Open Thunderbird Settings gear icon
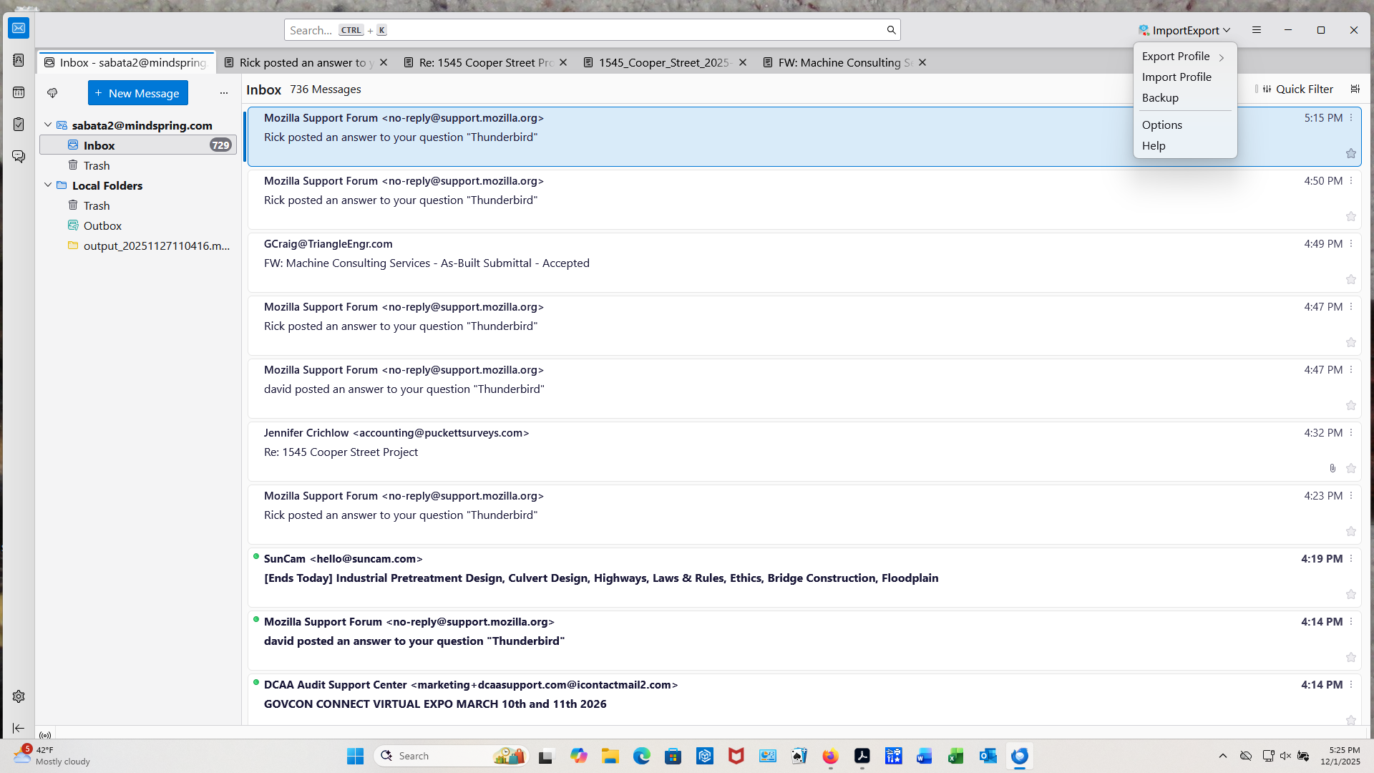Screen dimensions: 1374x773 (19, 696)
